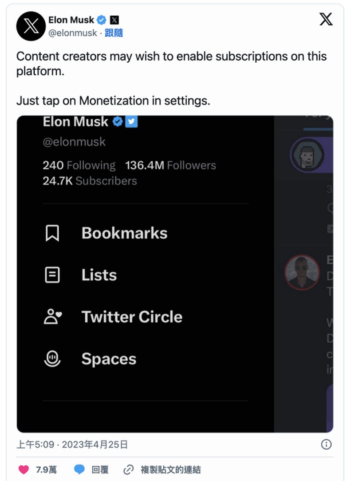
Task: Open X logo in top right corner
Action: pos(326,19)
